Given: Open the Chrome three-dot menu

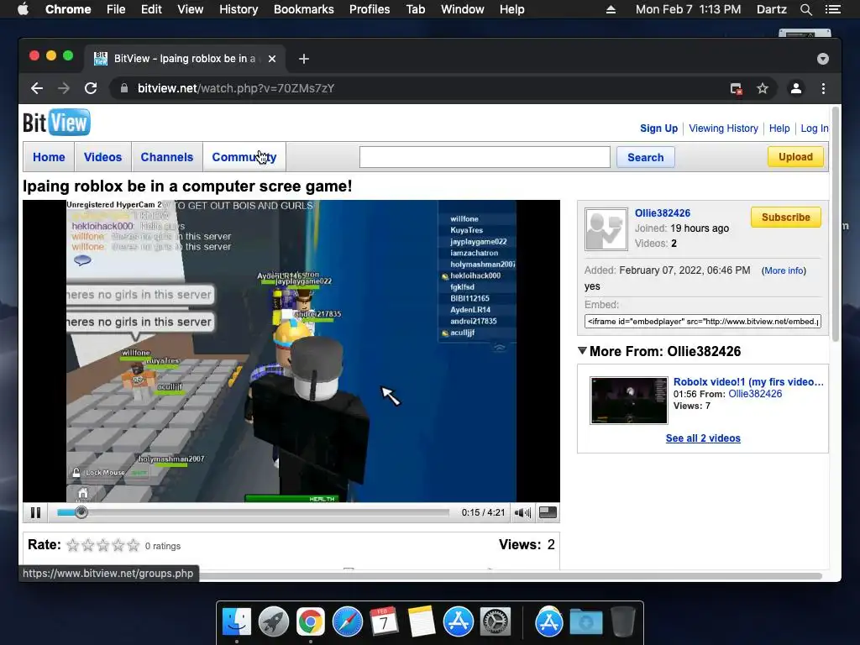Looking at the screenshot, I should pyautogui.click(x=823, y=88).
